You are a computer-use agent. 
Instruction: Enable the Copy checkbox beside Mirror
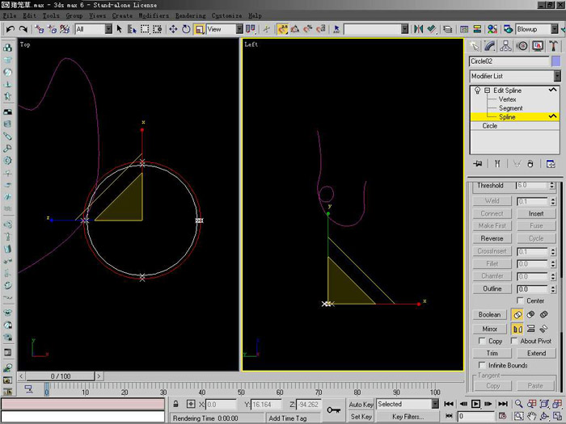(482, 341)
